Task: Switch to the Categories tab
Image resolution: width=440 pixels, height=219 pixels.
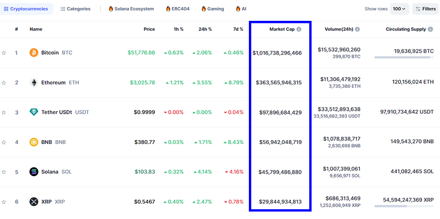Action: [76, 9]
